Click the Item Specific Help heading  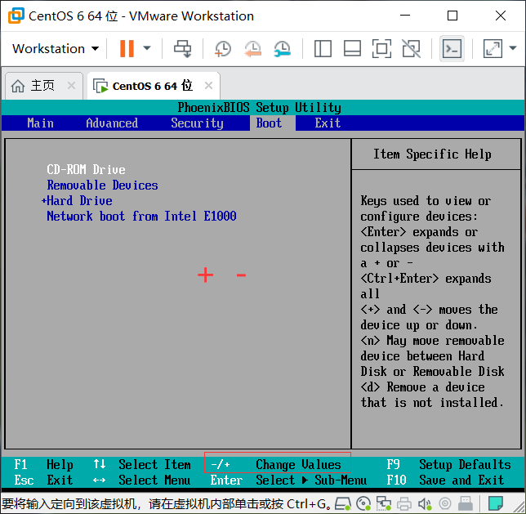click(432, 154)
